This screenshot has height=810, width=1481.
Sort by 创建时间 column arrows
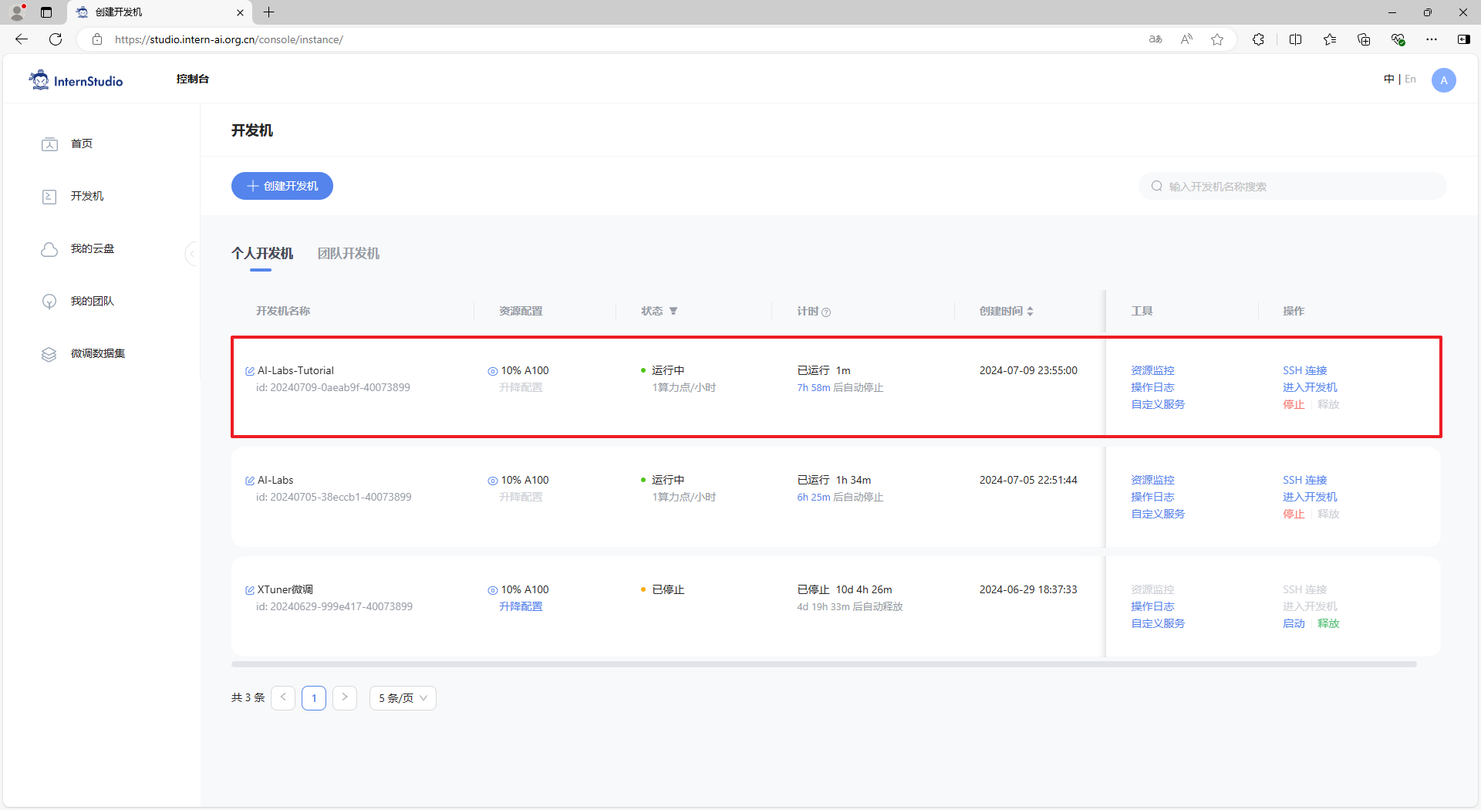[1030, 311]
